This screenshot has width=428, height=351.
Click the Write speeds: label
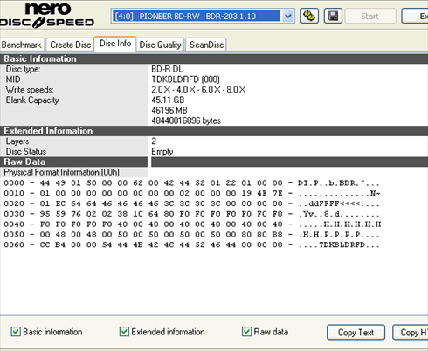click(x=30, y=90)
